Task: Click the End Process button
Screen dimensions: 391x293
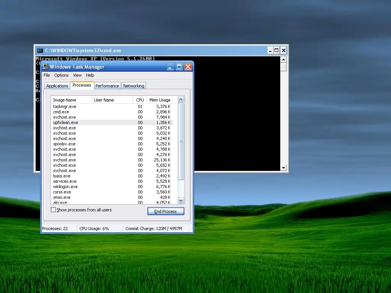Action: (x=166, y=211)
